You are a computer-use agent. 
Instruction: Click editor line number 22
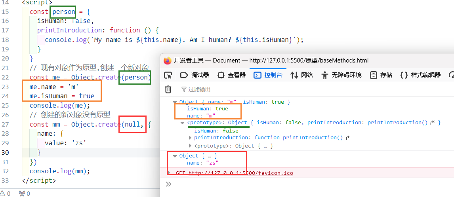(x=5, y=77)
